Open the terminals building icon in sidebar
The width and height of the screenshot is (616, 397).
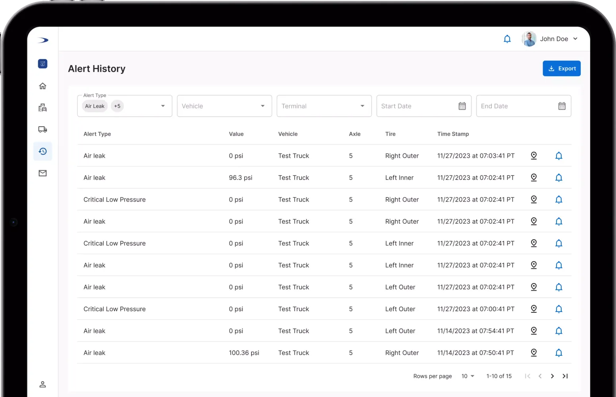(42, 108)
